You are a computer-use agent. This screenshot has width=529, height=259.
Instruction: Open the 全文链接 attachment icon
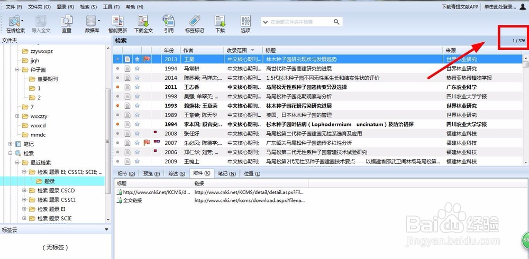click(120, 200)
